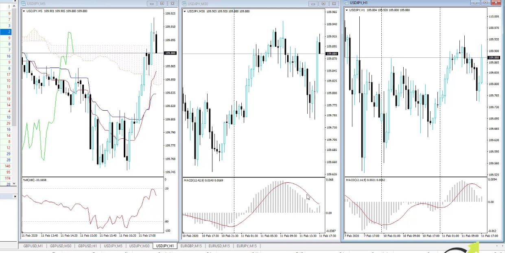Click the chart icon on USDJPY,M30 title bar

pyautogui.click(x=185, y=4)
